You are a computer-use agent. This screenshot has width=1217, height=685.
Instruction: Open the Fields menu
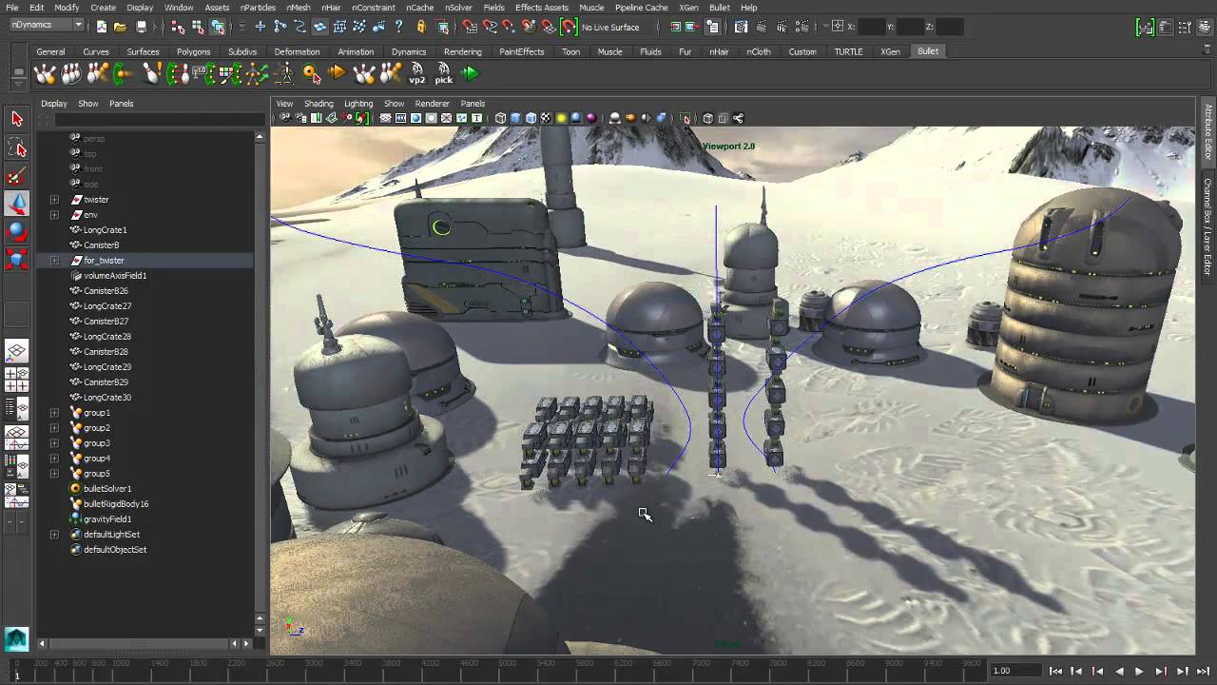click(493, 8)
